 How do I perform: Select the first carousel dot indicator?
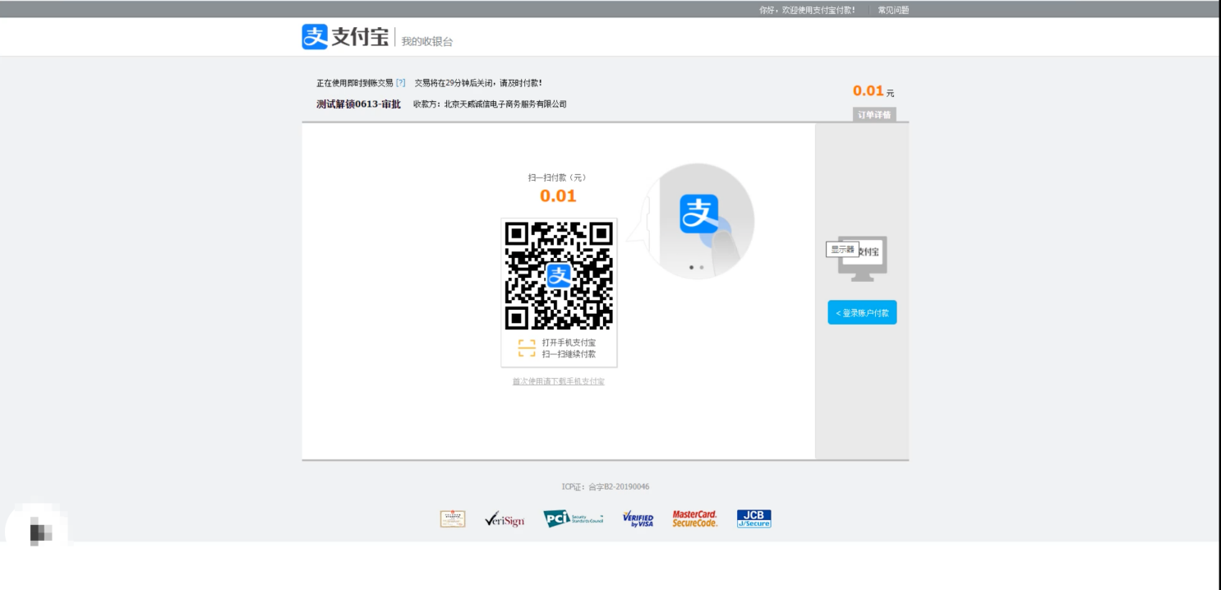[691, 267]
